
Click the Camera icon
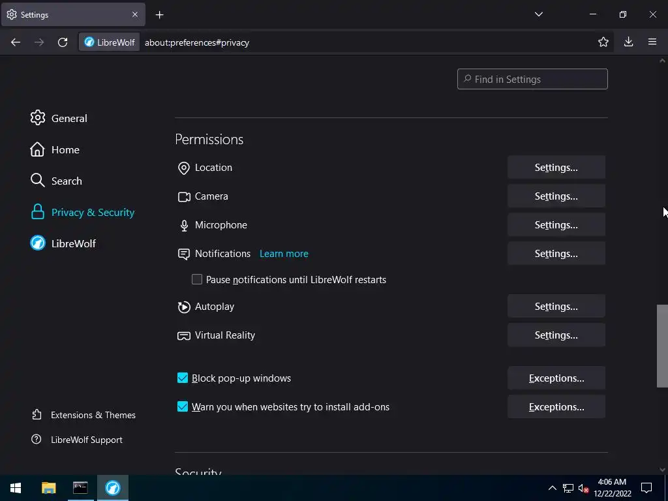[184, 197]
